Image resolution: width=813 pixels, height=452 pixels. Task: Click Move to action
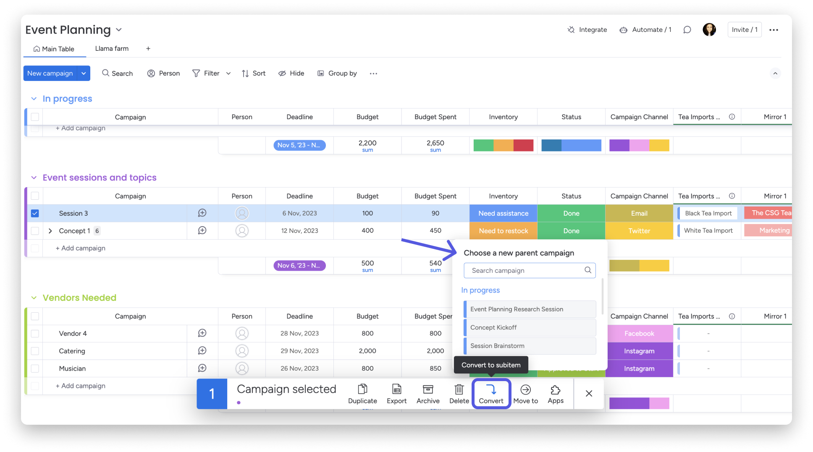525,394
